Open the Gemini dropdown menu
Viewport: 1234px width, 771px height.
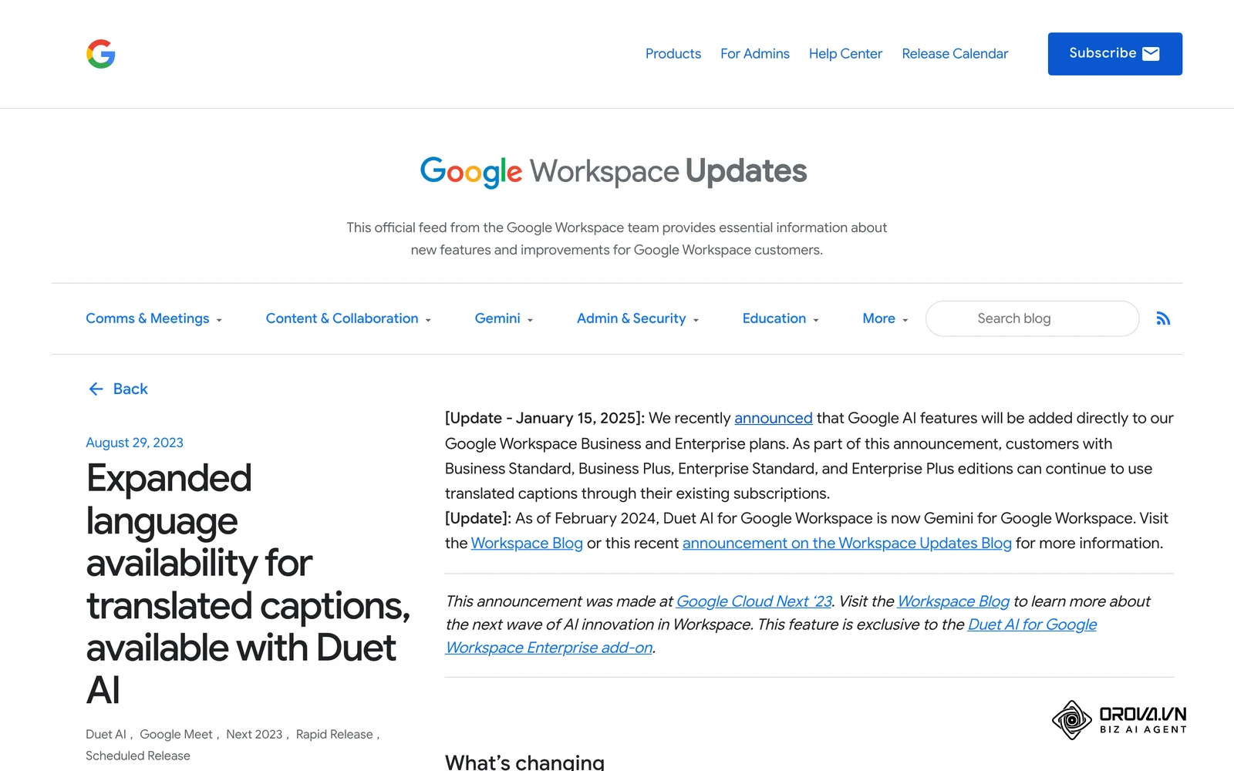(x=504, y=318)
